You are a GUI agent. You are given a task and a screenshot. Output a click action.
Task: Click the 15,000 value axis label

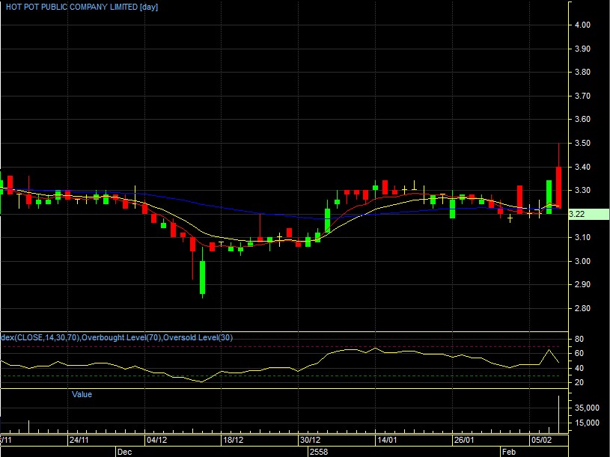pos(587,423)
